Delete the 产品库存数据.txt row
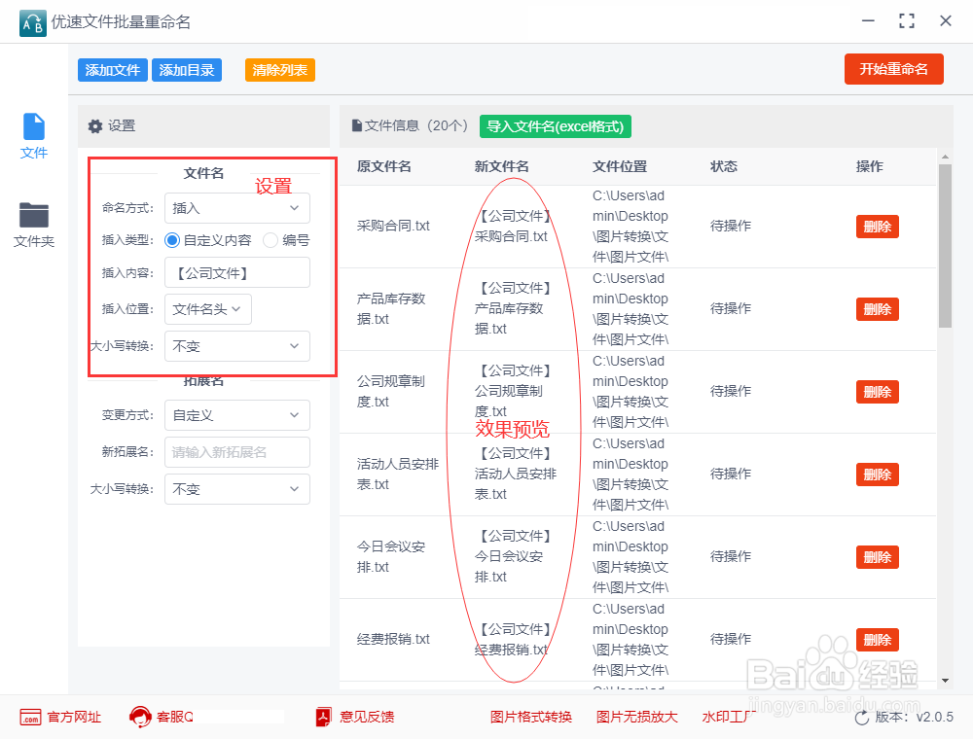Image resolution: width=973 pixels, height=739 pixels. 877,309
